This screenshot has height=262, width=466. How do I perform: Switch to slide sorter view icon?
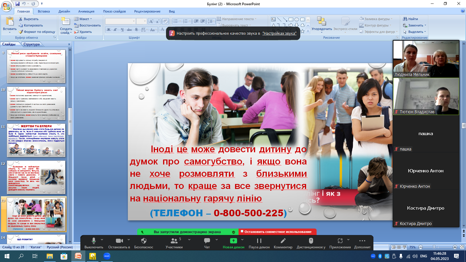399,247
